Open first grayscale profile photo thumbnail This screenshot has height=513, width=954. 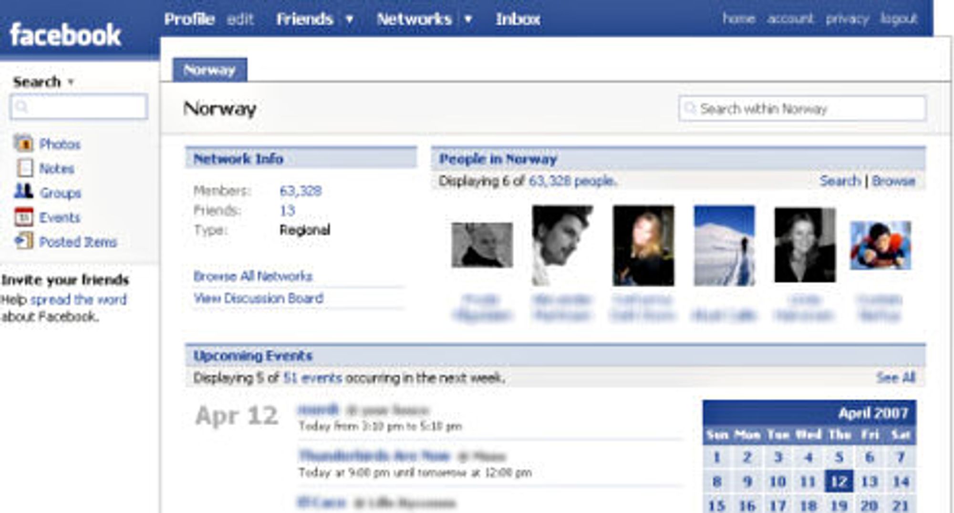point(482,245)
